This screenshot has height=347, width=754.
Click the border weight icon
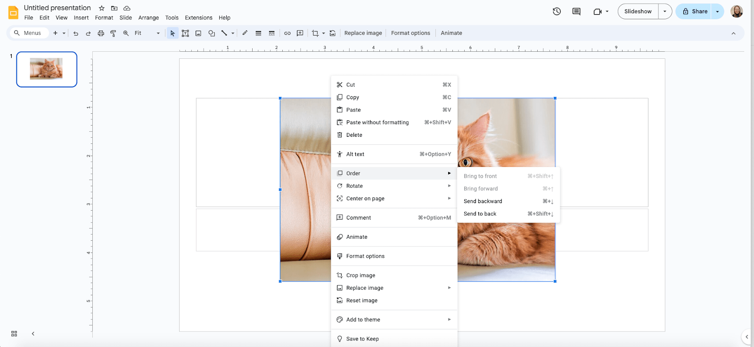[x=258, y=33]
